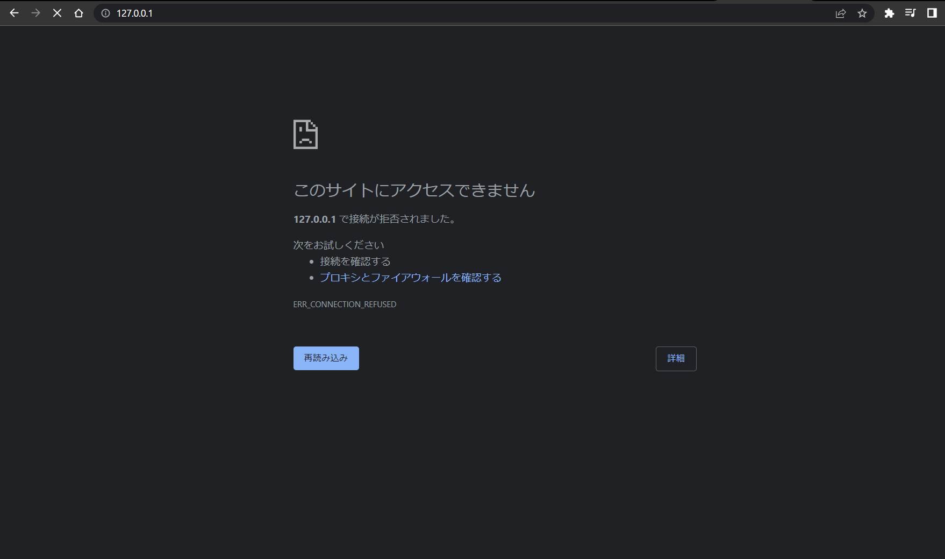The height and width of the screenshot is (559, 945).
Task: Click the ERR_CONNECTION_REFUSED error code
Action: point(345,304)
